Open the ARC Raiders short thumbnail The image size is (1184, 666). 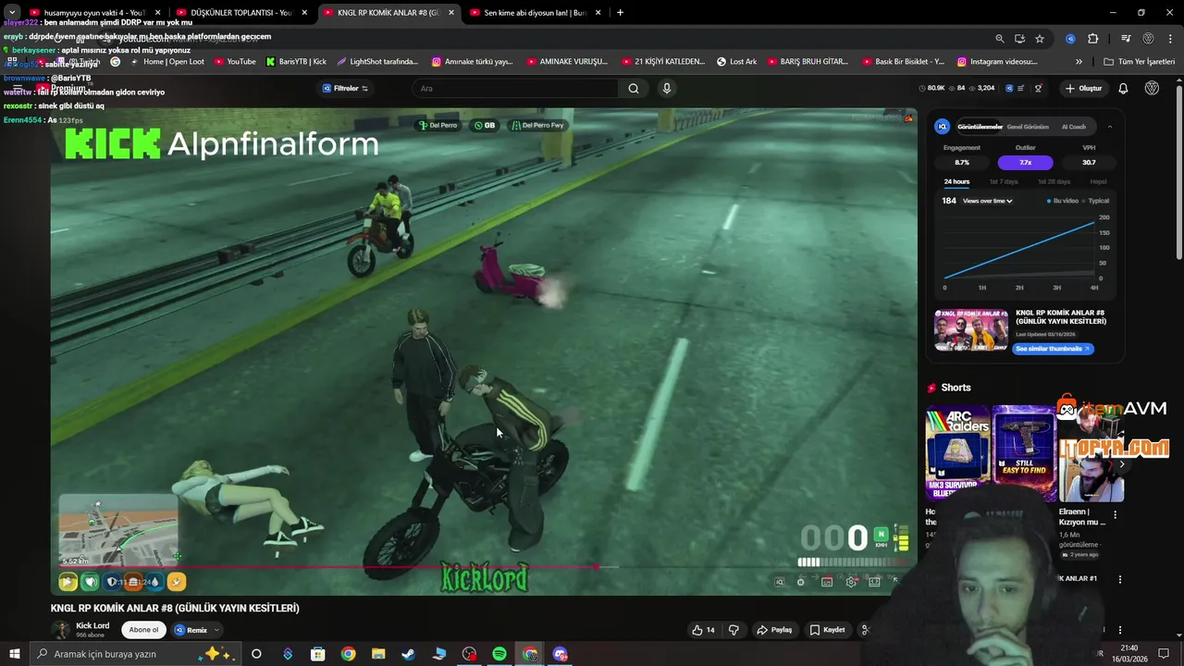[956, 453]
